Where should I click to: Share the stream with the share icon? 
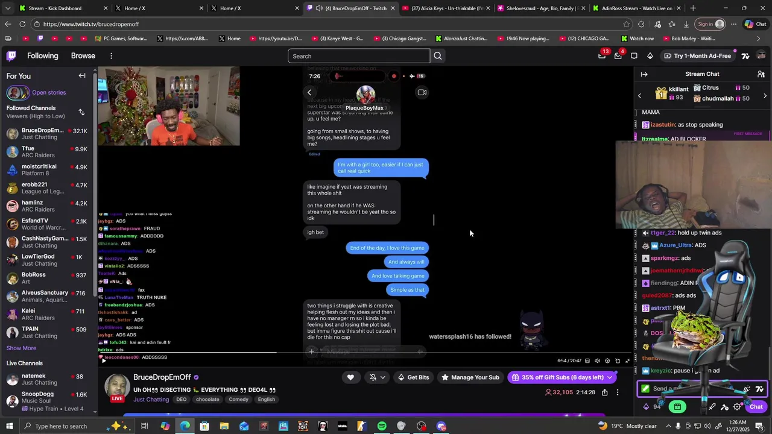(x=604, y=392)
